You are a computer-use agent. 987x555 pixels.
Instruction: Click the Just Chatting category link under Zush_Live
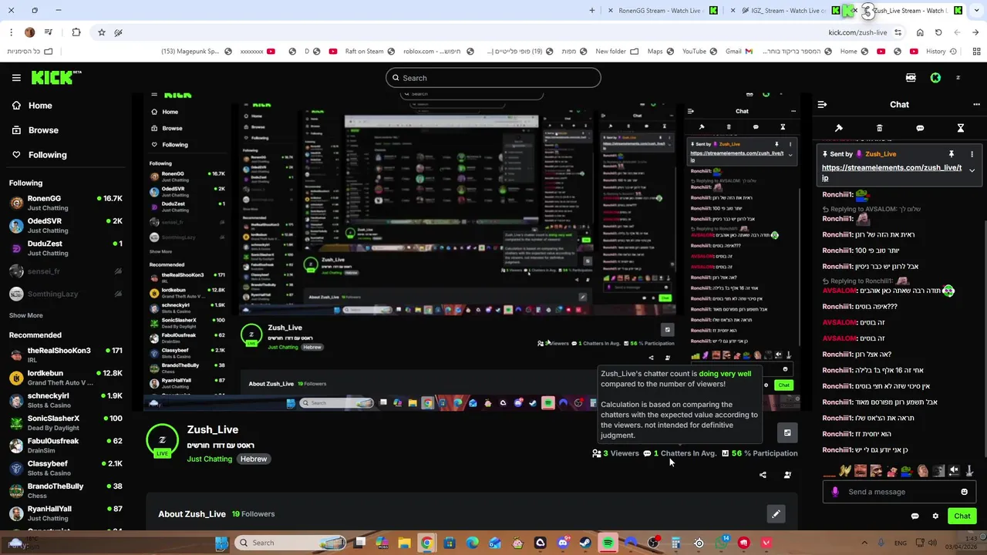click(x=209, y=459)
